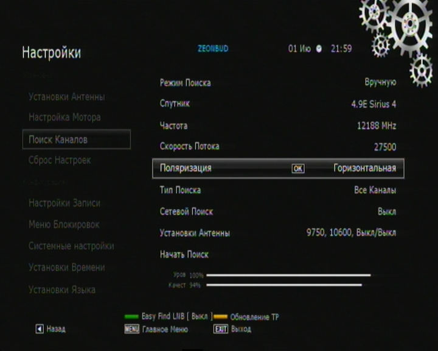Click the clock icon beside the time

point(319,49)
